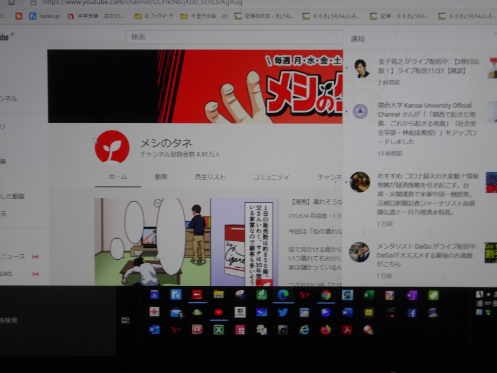Viewport: 497px width, 373px height.
Task: Click the メシのタネ channel banner image
Action: [x=195, y=86]
